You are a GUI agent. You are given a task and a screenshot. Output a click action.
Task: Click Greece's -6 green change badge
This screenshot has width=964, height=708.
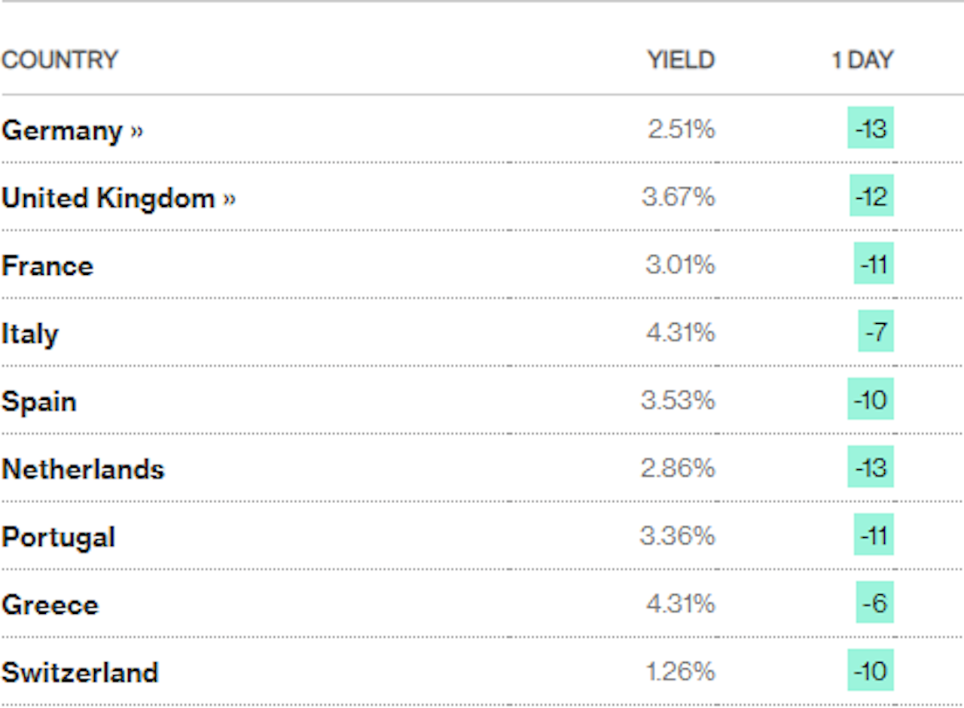pyautogui.click(x=875, y=602)
